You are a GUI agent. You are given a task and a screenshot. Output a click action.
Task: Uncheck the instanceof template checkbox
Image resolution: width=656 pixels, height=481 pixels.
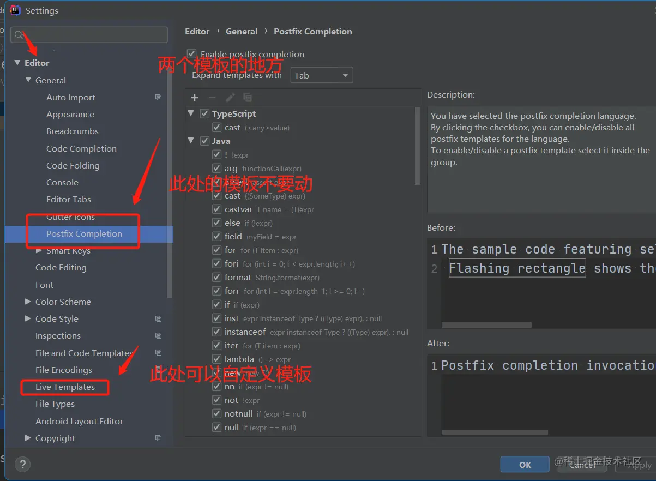216,332
